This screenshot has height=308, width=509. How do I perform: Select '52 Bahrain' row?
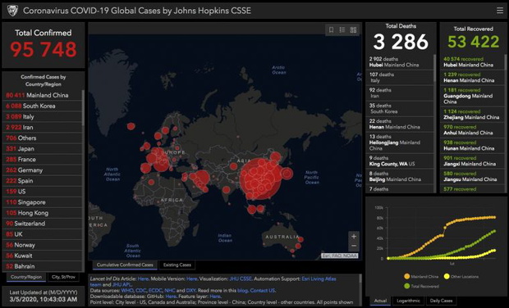pos(42,266)
